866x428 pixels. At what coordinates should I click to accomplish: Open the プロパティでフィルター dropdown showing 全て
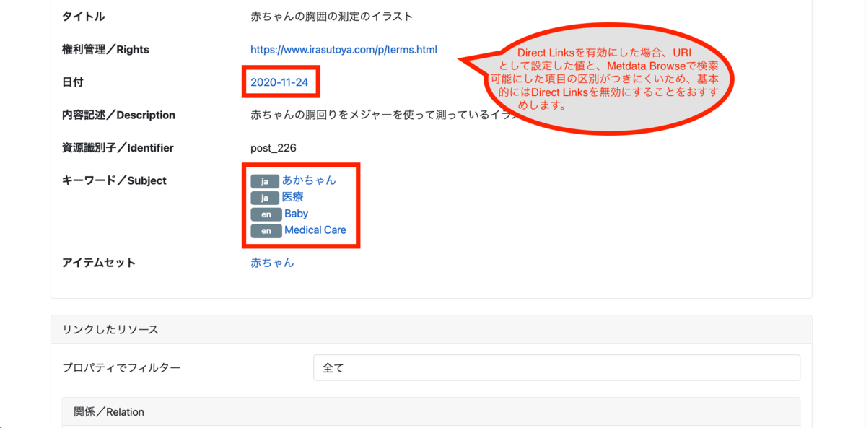[556, 367]
